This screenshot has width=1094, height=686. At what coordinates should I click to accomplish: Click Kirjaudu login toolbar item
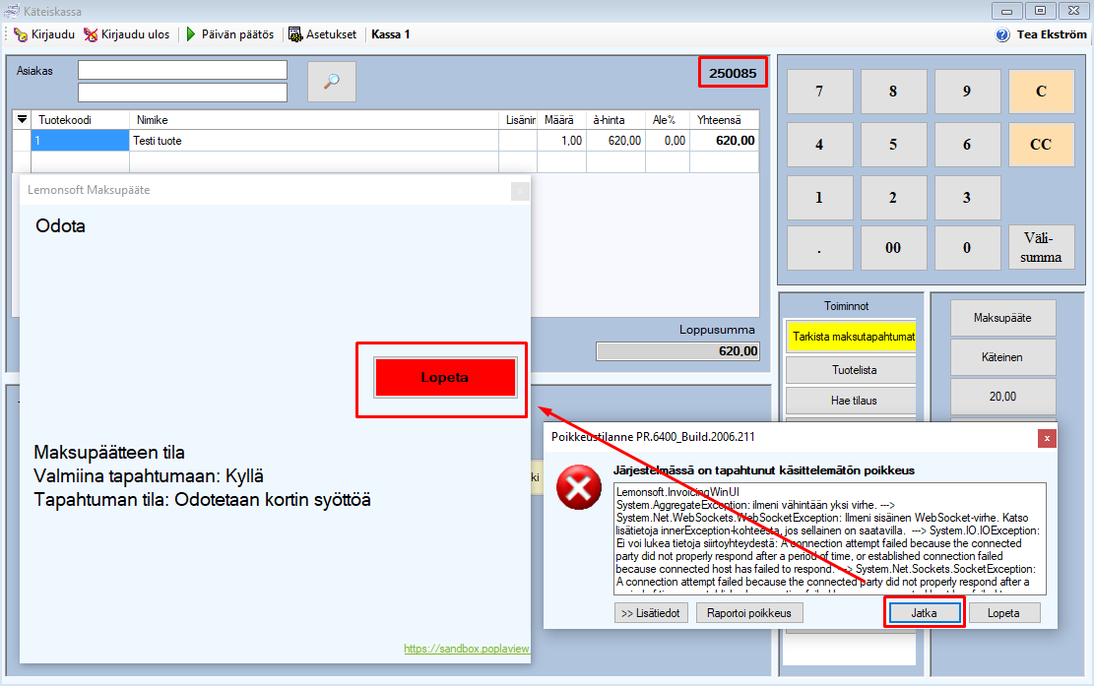44,34
